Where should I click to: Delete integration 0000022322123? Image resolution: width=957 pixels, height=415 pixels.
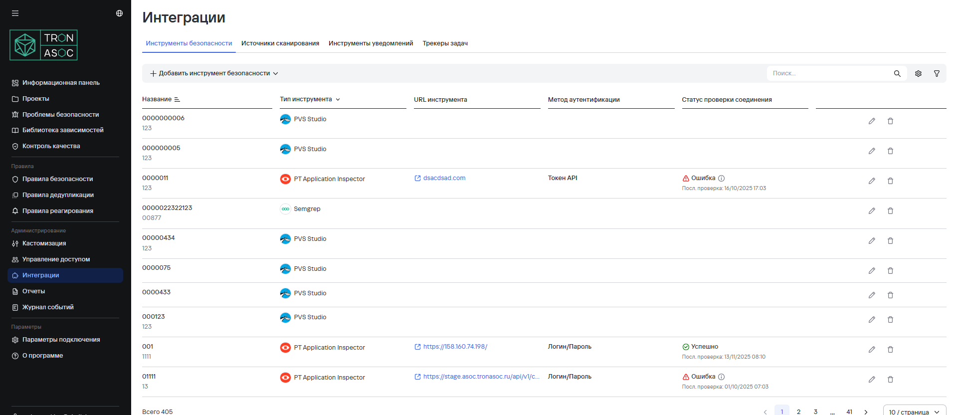[890, 211]
